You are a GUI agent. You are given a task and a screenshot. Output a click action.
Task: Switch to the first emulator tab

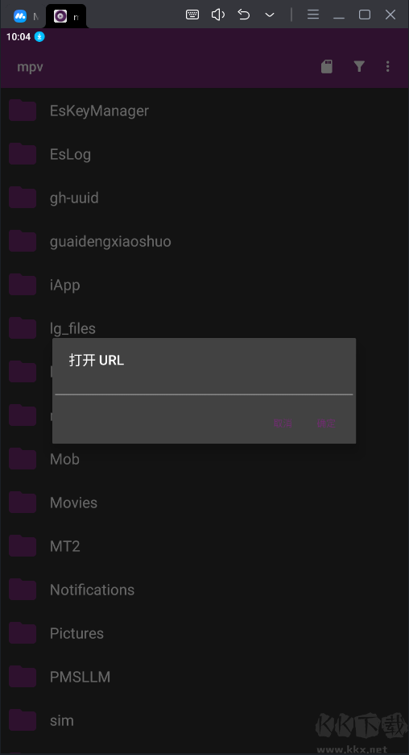point(23,17)
